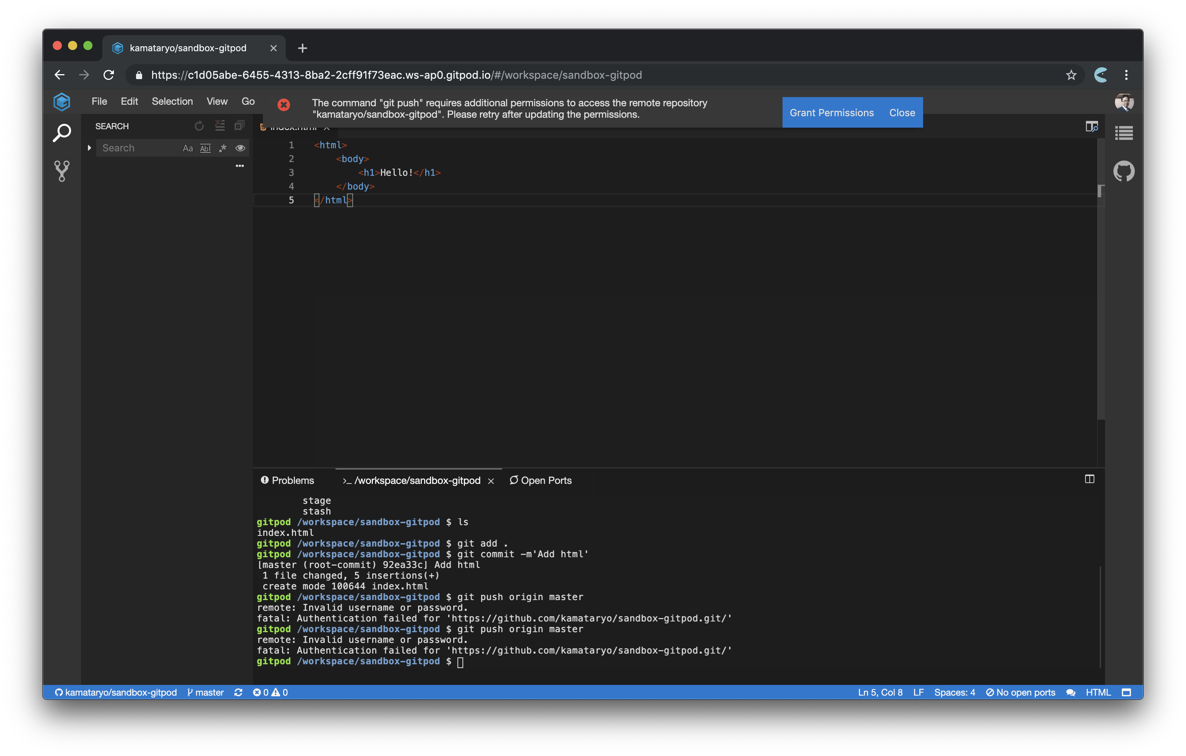Reload the browser page
This screenshot has width=1186, height=756.
point(109,75)
